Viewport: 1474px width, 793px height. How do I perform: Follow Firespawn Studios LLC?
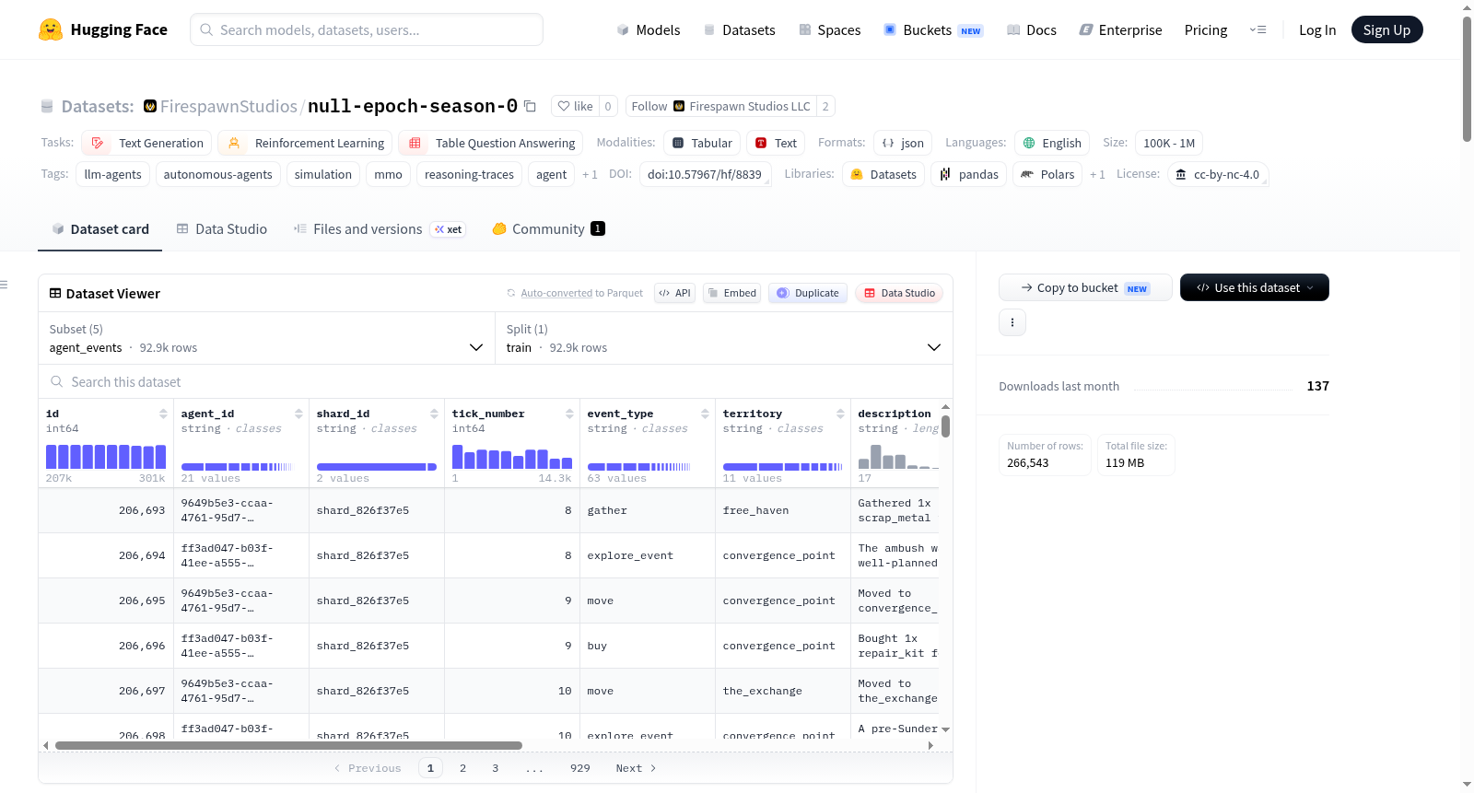(721, 106)
